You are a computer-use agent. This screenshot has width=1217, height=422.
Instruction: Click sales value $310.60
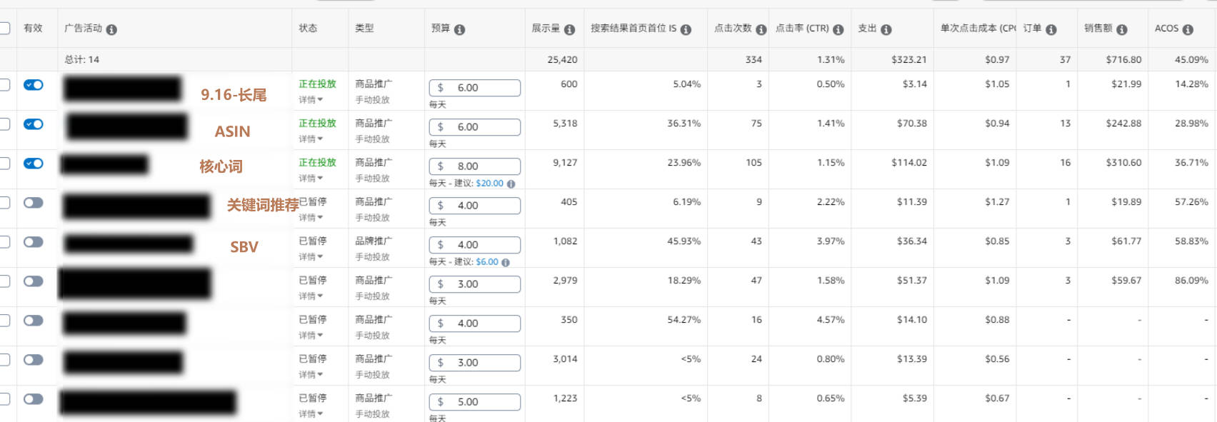1123,163
